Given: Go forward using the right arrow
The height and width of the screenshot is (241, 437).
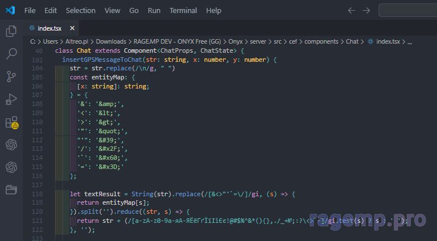Looking at the screenshot, I should tap(366, 10).
